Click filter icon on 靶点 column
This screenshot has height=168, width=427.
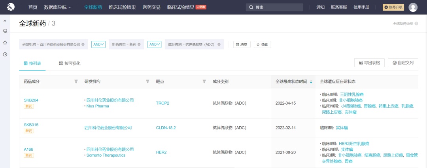pos(204,81)
